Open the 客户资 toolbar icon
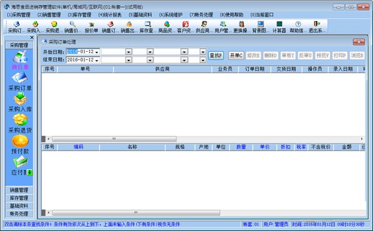This screenshot has width=373, height=231. click(185, 27)
